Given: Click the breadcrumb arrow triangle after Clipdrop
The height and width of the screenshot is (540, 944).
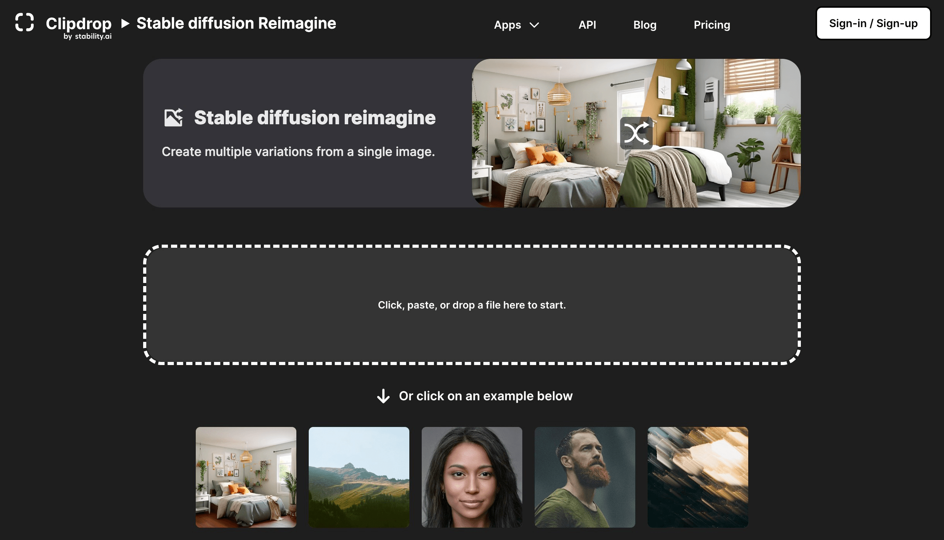Looking at the screenshot, I should (125, 23).
